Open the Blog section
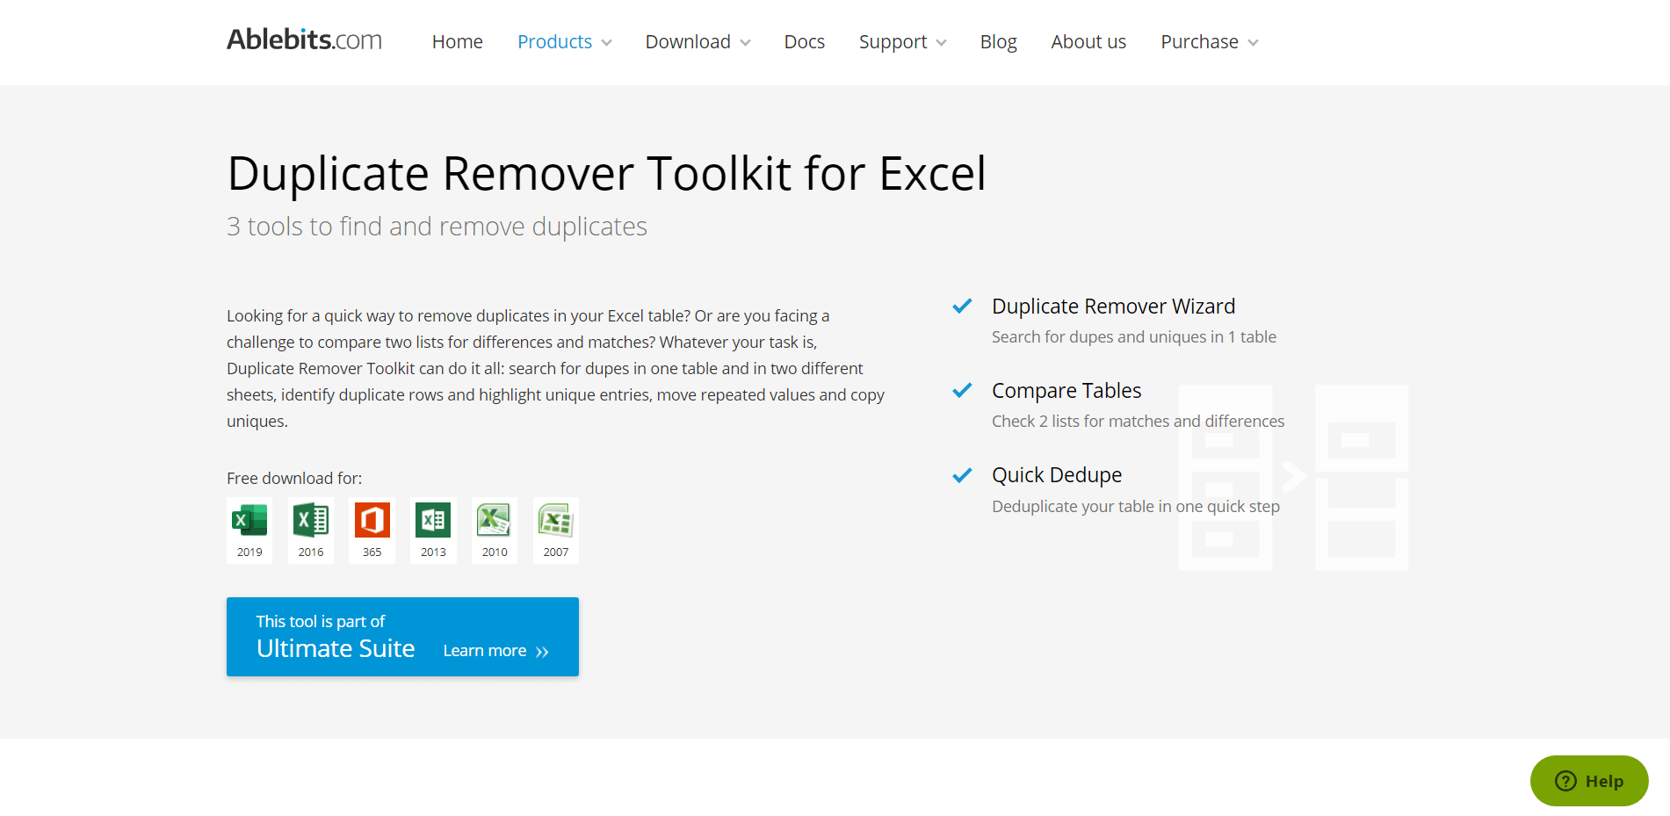 coord(998,41)
